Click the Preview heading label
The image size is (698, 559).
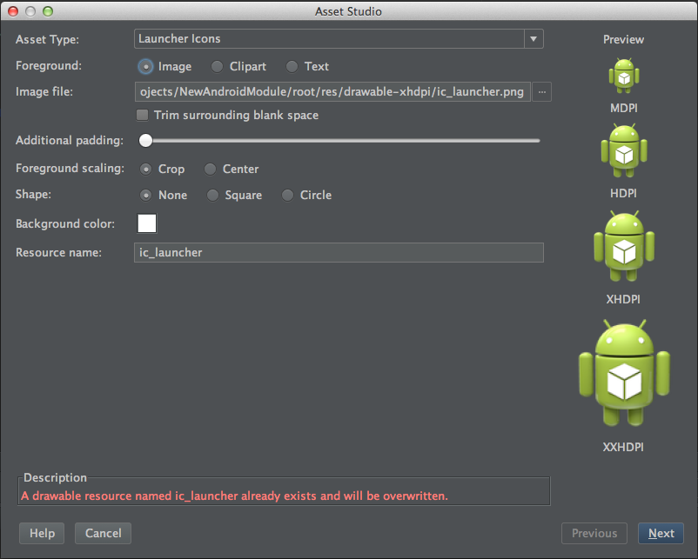click(623, 40)
